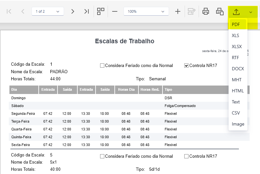The image size is (260, 174).
Task: Jump to last page
Action: [86, 11]
